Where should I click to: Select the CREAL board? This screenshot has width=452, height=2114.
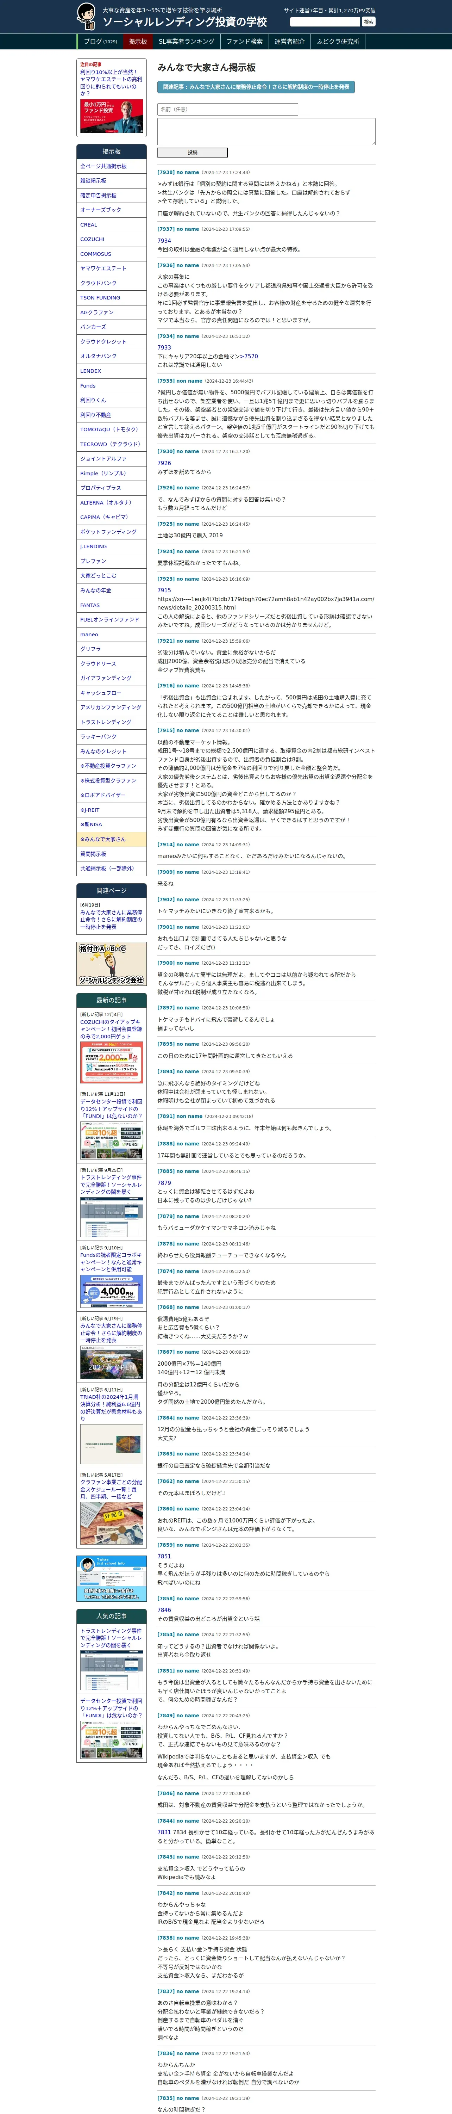pyautogui.click(x=112, y=225)
